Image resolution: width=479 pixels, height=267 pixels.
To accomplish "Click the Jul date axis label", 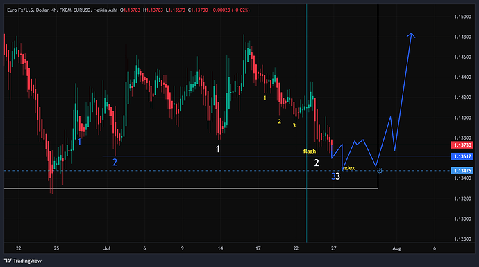I will point(107,248).
